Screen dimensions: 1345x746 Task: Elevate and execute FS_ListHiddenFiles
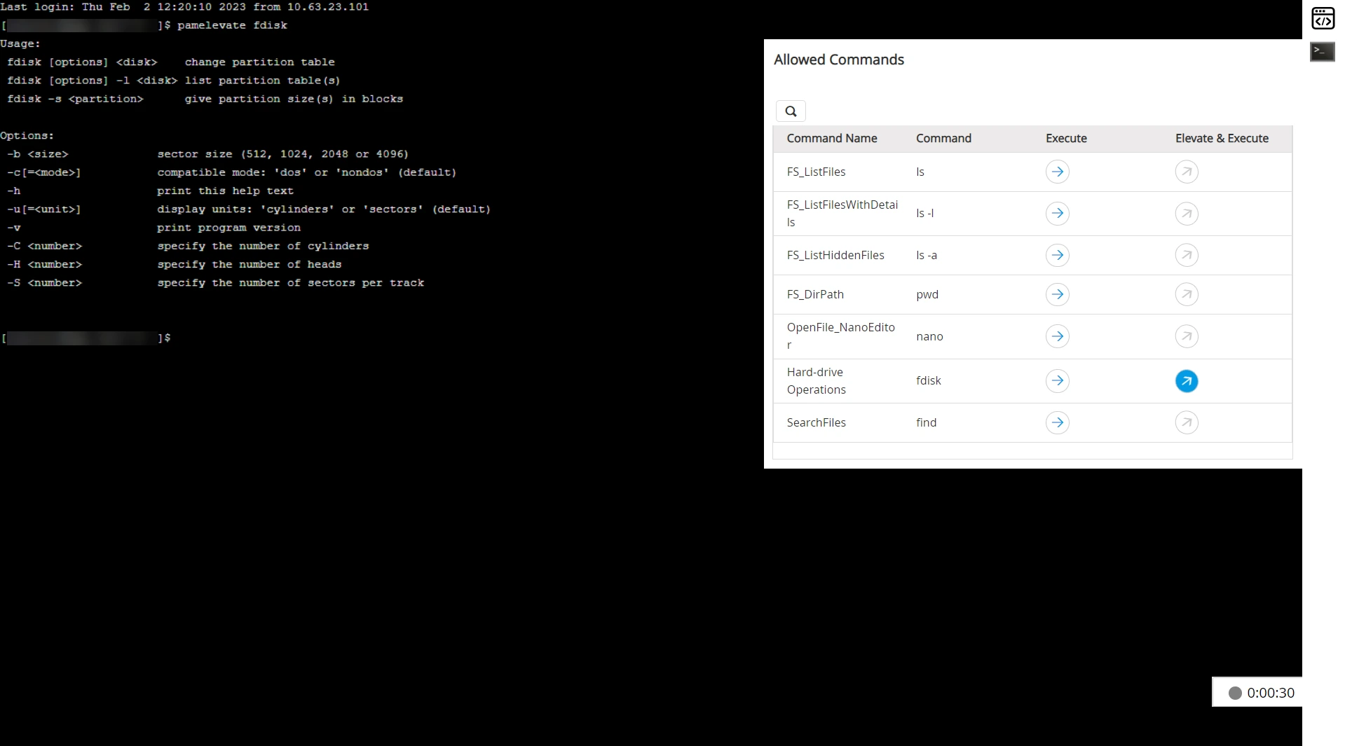pos(1187,255)
